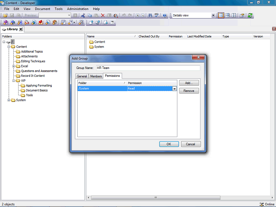Open the Details view dropdown
276x207 pixels.
tap(213, 16)
